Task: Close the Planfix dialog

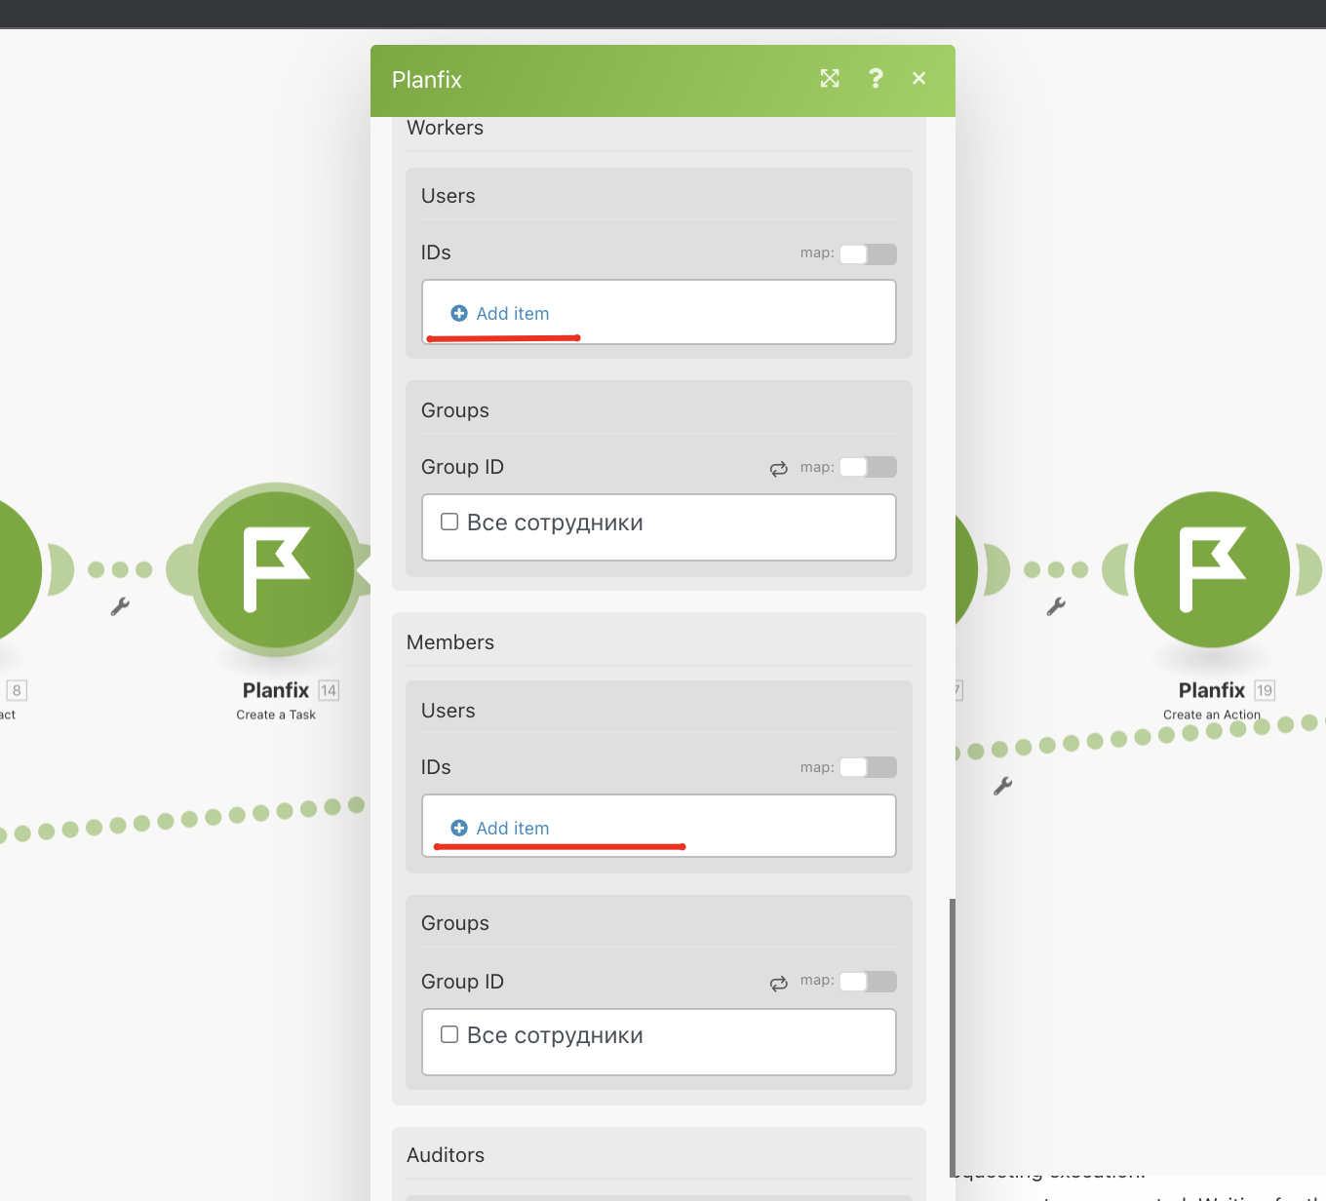Action: point(918,79)
